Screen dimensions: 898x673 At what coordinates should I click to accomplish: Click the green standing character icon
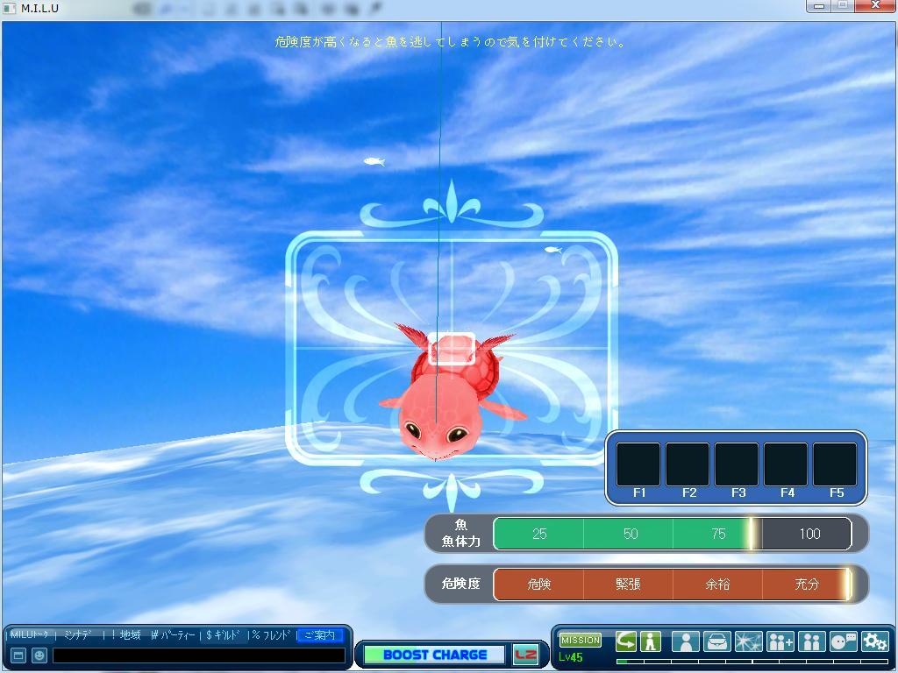click(650, 641)
